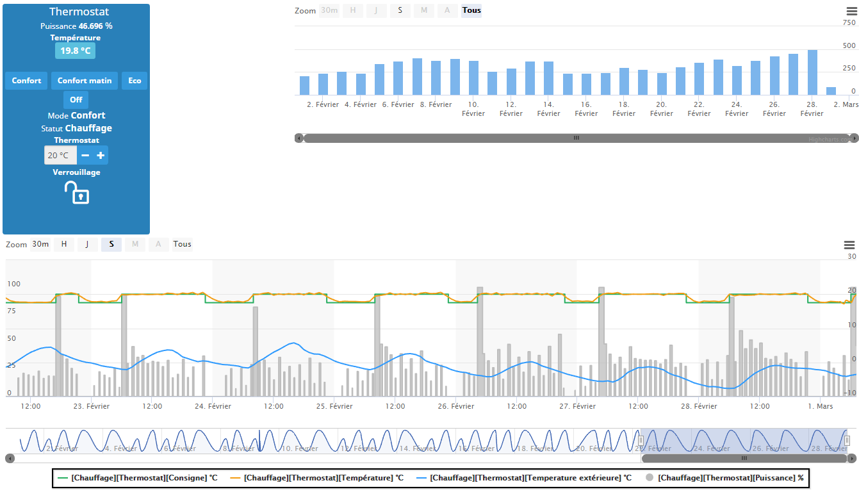Select top chart zoom Tous

click(471, 10)
